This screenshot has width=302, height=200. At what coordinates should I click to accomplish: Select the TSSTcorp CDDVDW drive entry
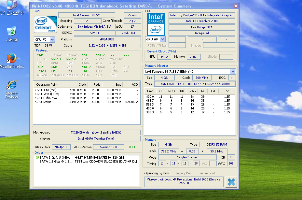click(105, 162)
